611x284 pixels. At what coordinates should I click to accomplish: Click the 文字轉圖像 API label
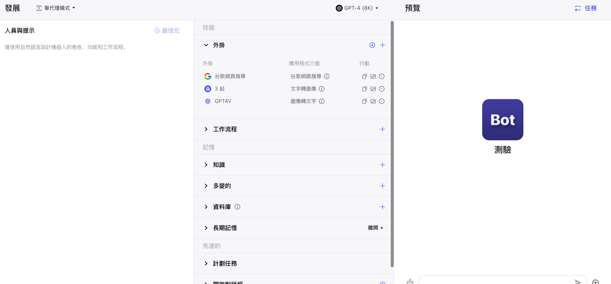(x=303, y=89)
